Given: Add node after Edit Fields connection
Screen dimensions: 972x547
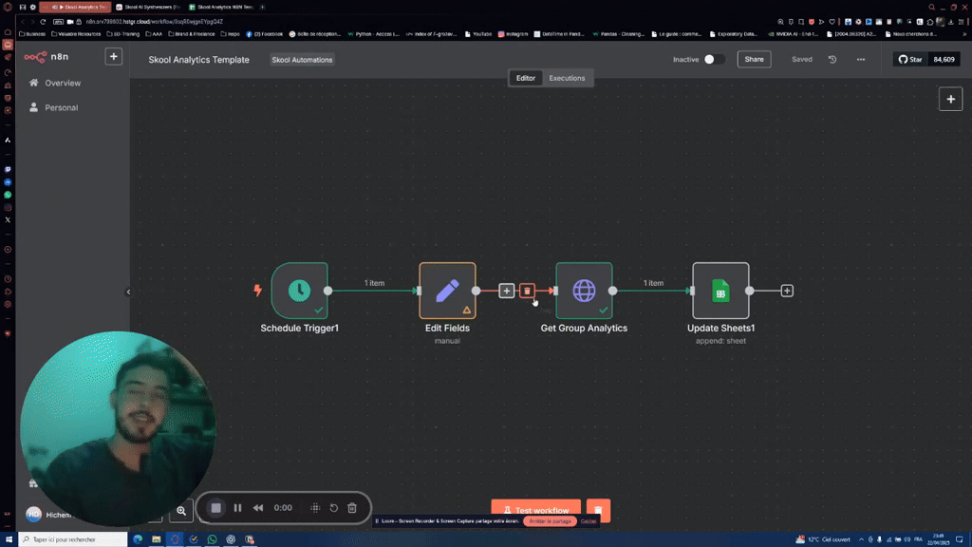Looking at the screenshot, I should point(507,291).
